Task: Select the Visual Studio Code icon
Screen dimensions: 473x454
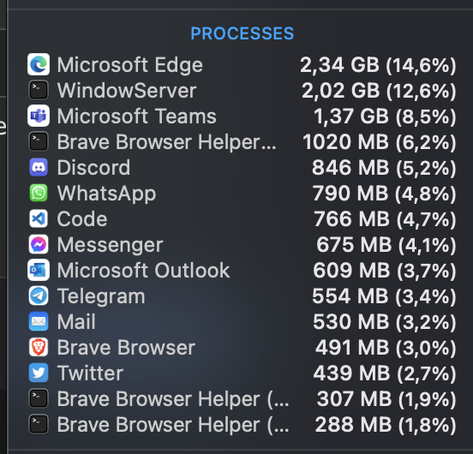Action: pos(39,218)
